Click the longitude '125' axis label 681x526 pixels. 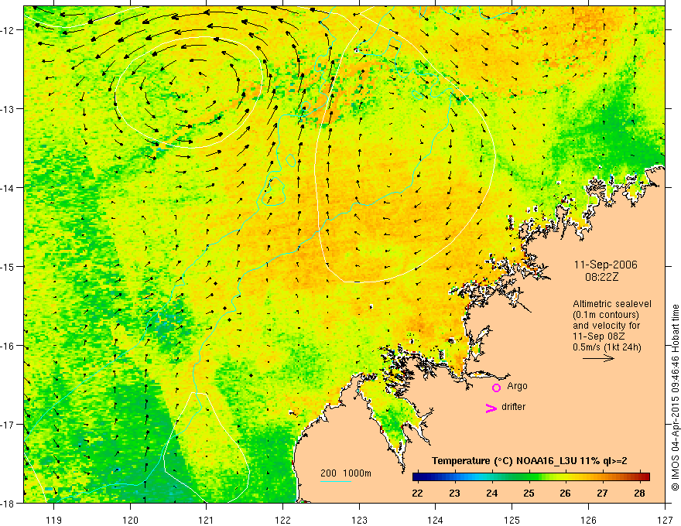pyautogui.click(x=512, y=520)
